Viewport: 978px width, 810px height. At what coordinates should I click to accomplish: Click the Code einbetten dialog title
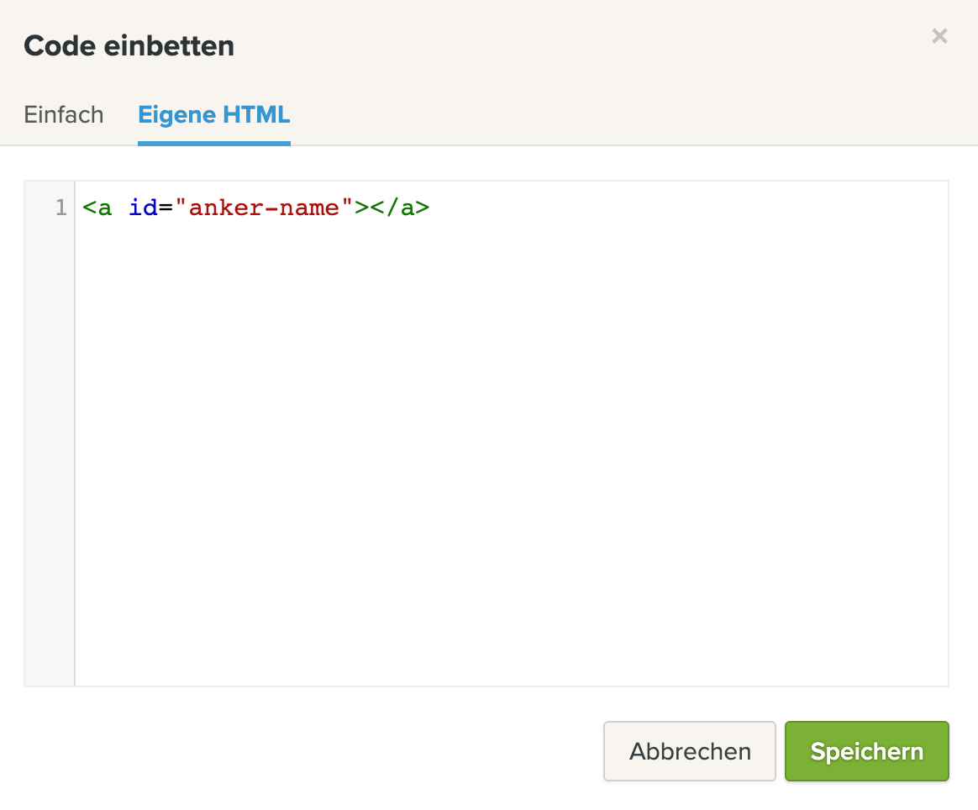pos(129,46)
